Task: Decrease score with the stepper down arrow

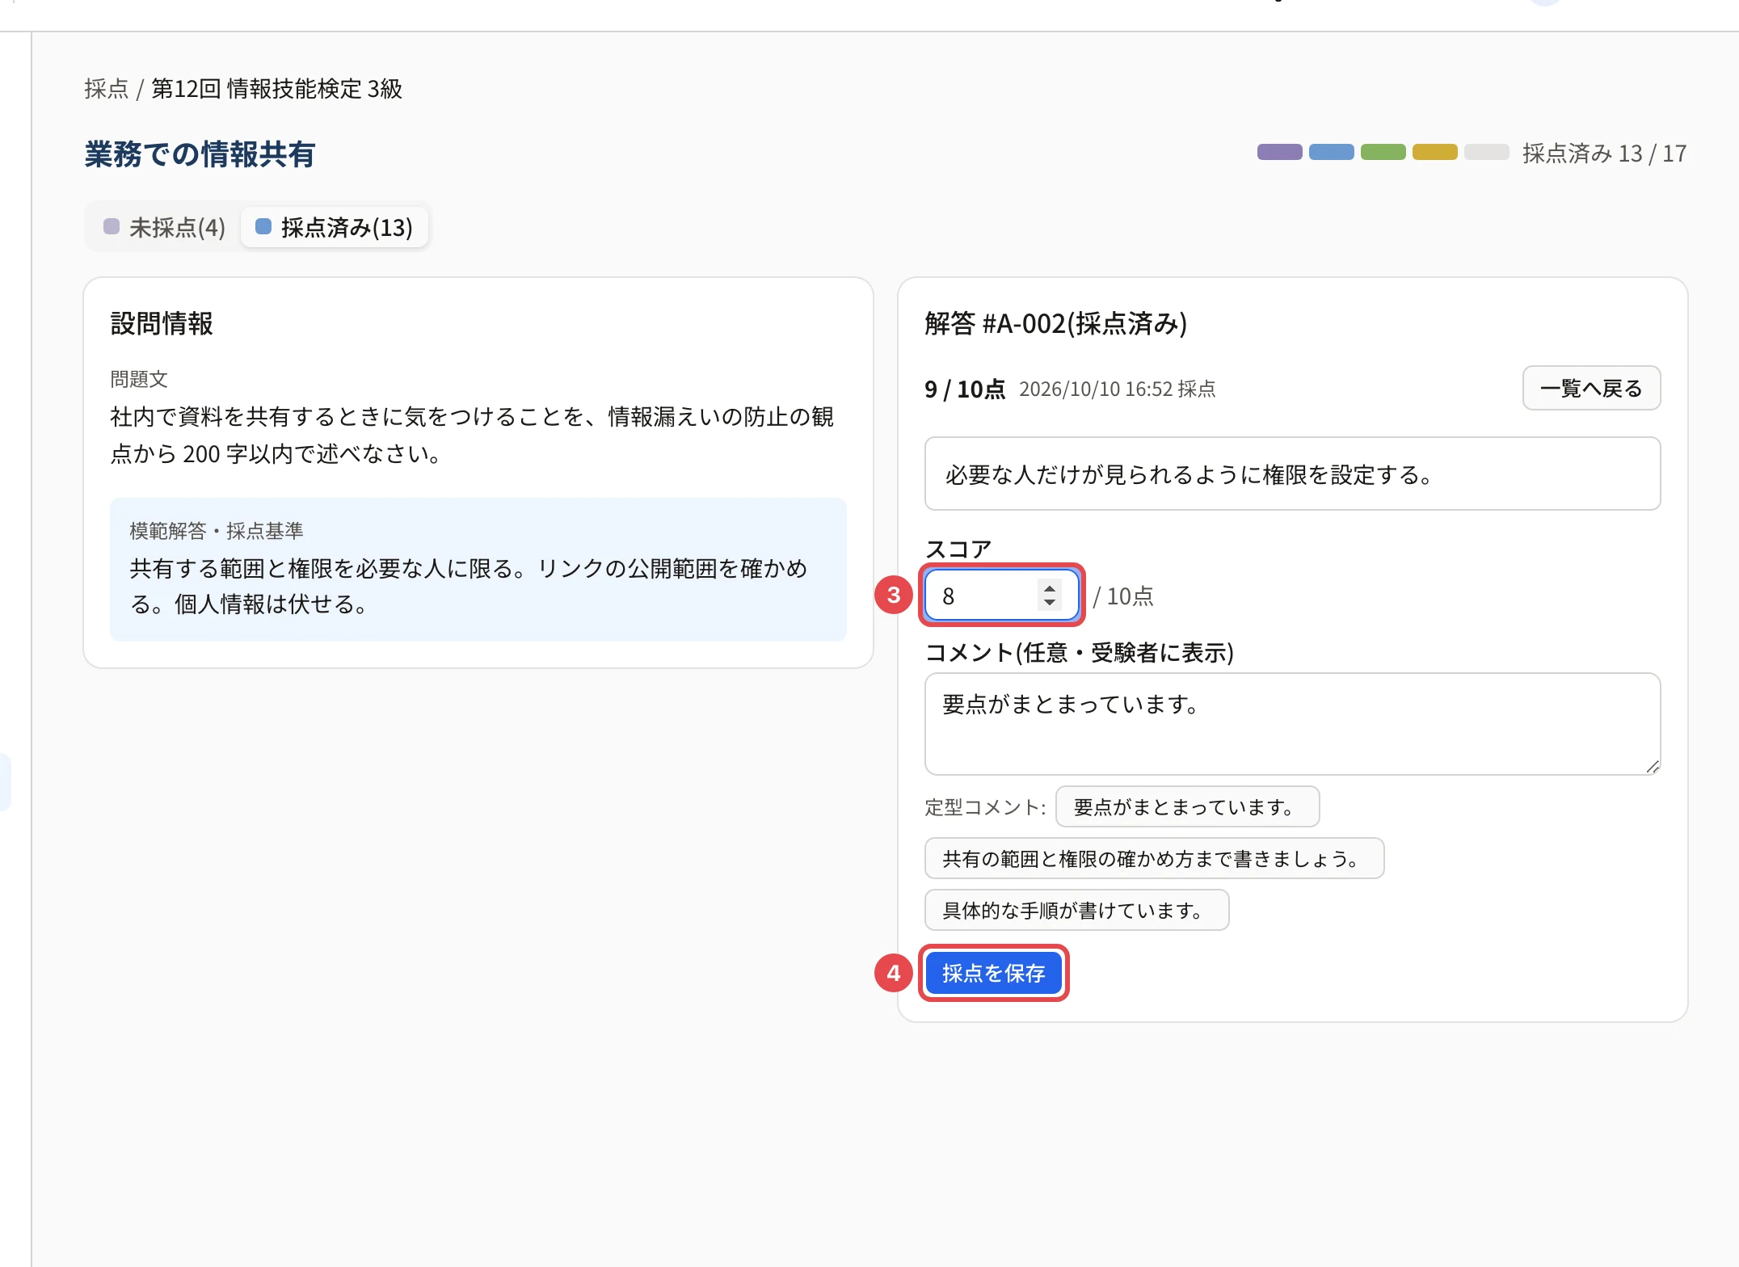Action: [x=1049, y=603]
